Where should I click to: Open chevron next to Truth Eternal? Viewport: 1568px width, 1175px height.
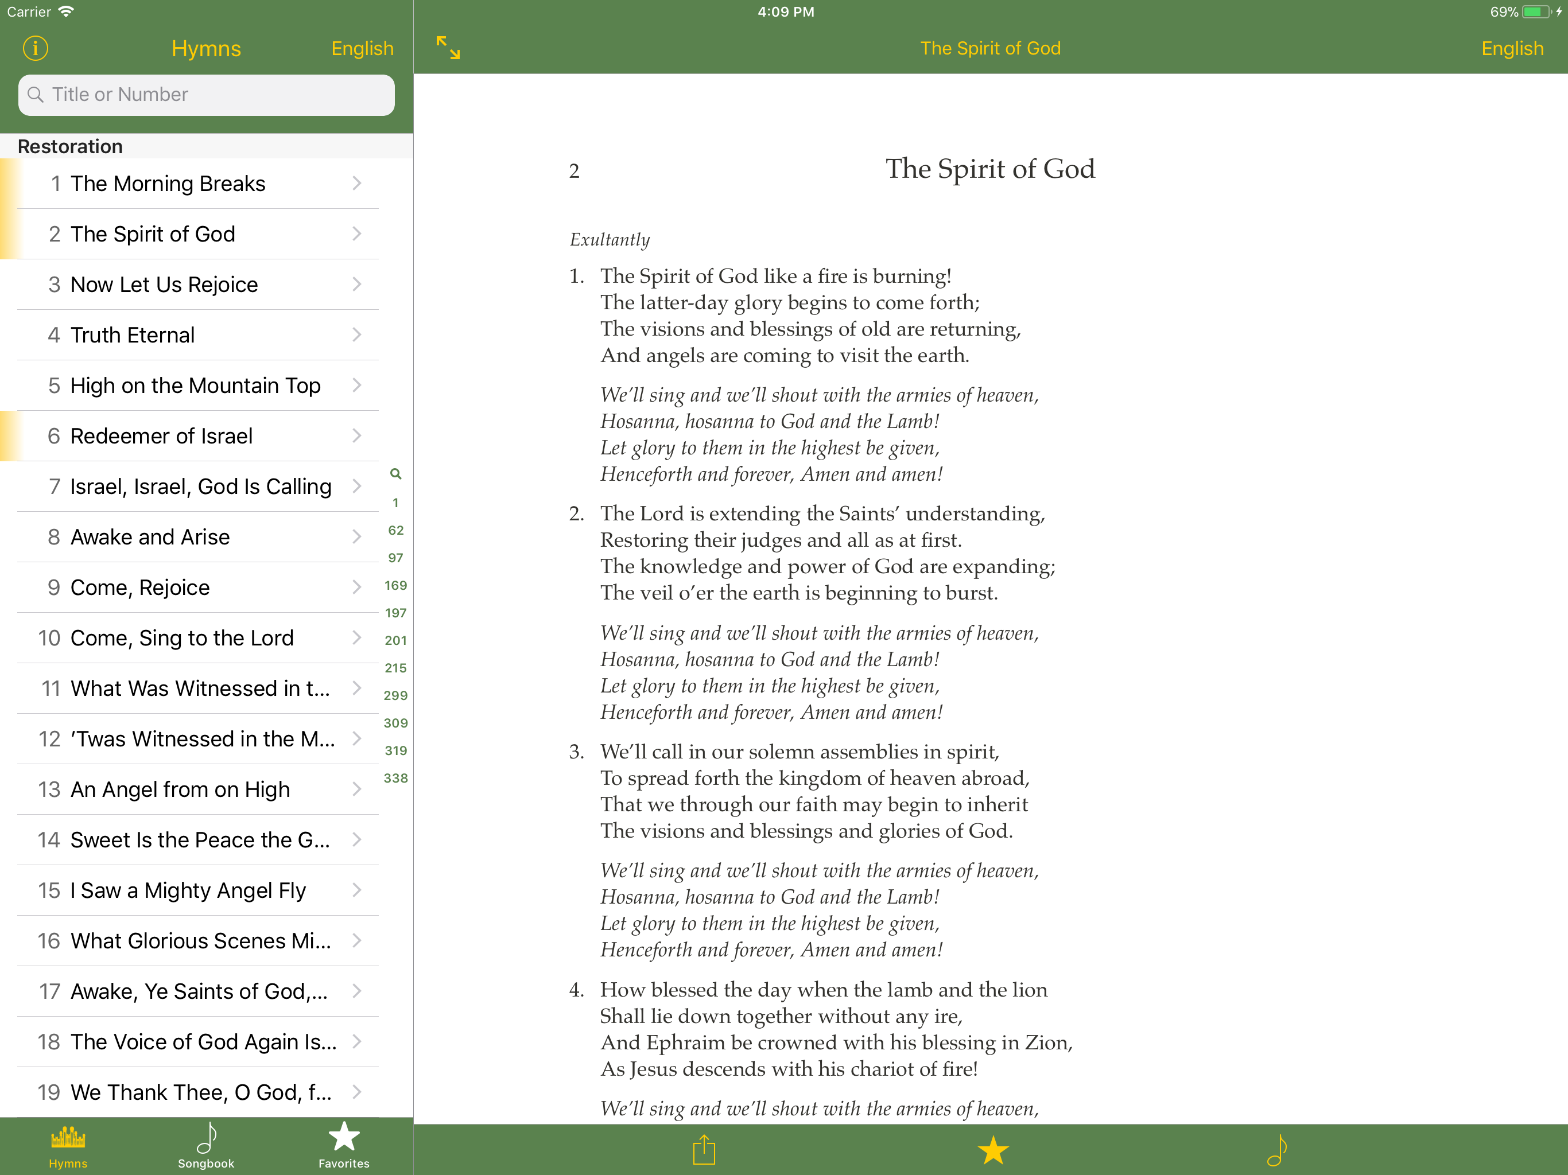(356, 334)
